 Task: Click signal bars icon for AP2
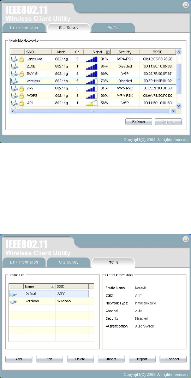[91, 88]
